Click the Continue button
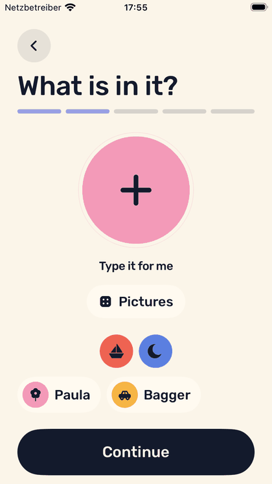272x484 pixels. coord(136,452)
